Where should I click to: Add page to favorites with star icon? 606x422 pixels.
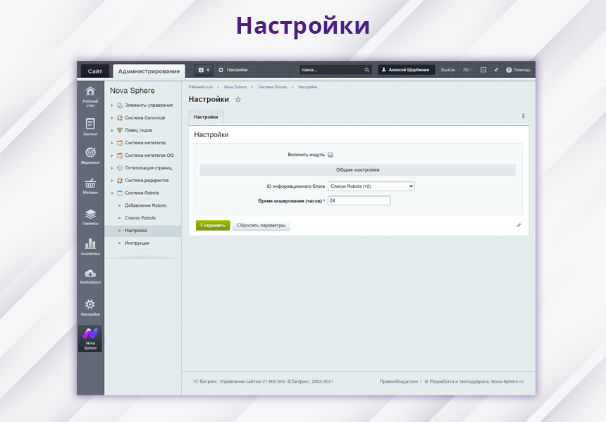click(238, 100)
